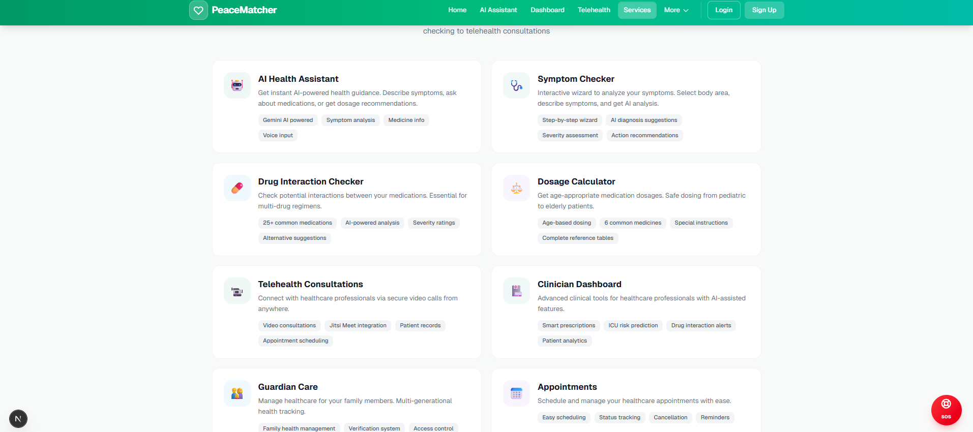Click the Clinician Dashboard hospital icon
This screenshot has width=973, height=432.
coord(516,291)
